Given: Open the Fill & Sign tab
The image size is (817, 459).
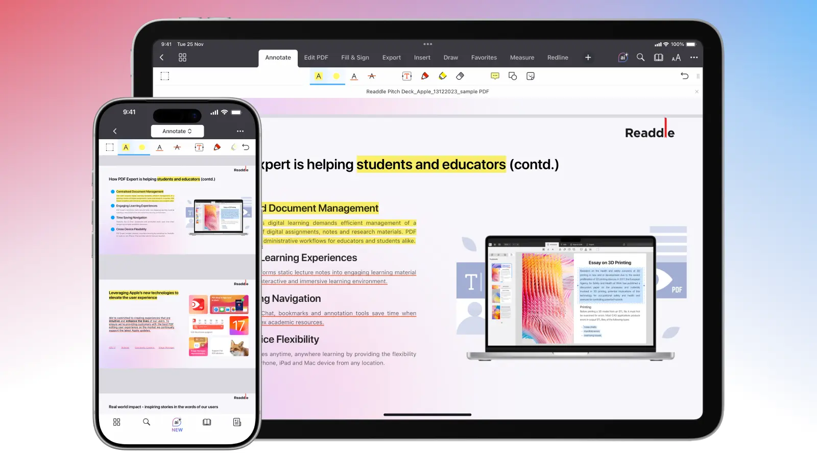Looking at the screenshot, I should click(355, 58).
